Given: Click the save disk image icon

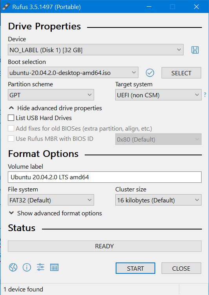Looking at the screenshot, I should click(195, 50).
